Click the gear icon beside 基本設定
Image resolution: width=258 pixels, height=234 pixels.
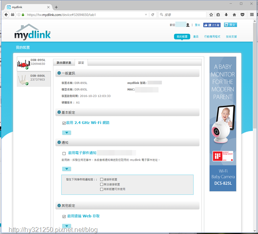click(x=59, y=112)
